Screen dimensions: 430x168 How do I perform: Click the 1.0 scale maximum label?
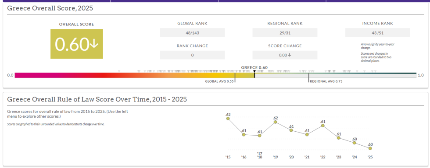(421, 75)
